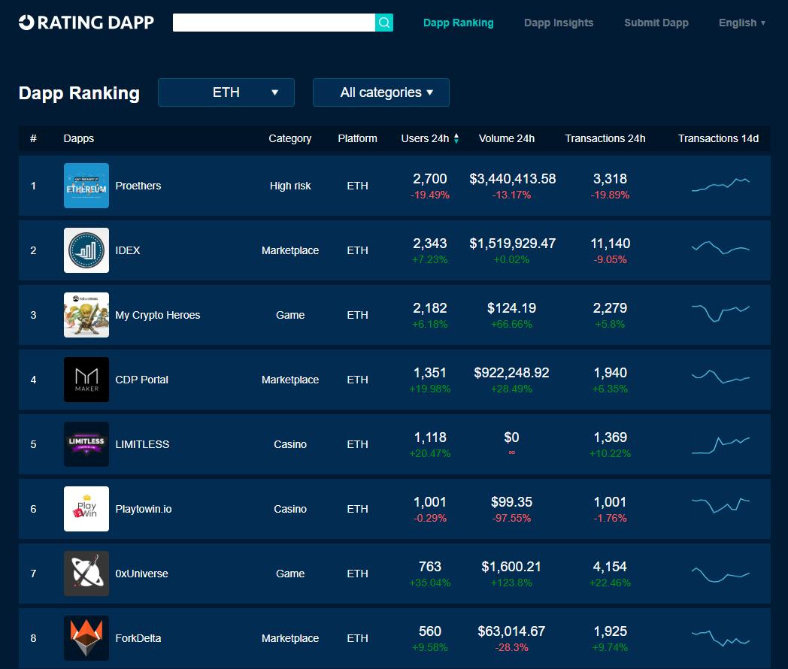788x669 pixels.
Task: Click the High risk category of Proethers
Action: click(290, 186)
